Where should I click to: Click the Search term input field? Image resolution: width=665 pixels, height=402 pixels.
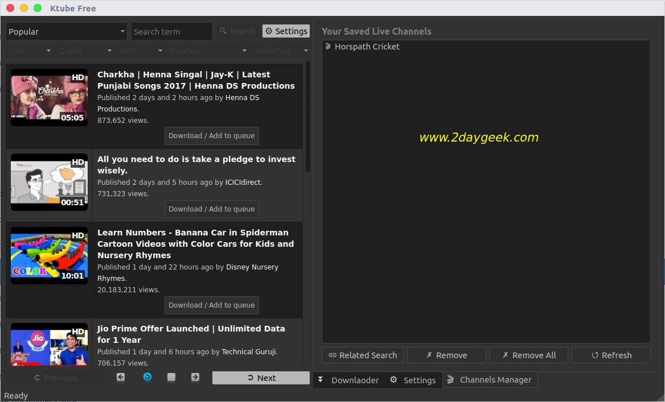point(172,31)
